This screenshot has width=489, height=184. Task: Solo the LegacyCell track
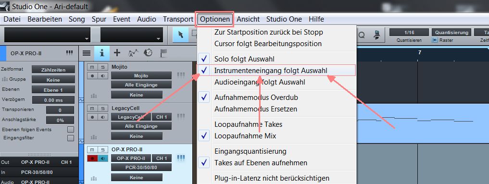pyautogui.click(x=102, y=109)
